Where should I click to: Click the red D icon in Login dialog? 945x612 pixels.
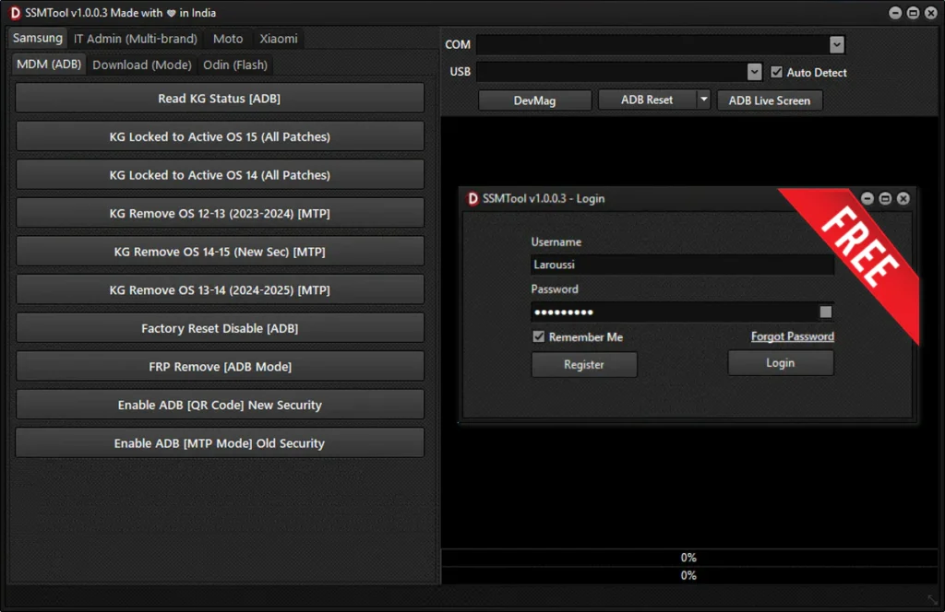(x=472, y=198)
